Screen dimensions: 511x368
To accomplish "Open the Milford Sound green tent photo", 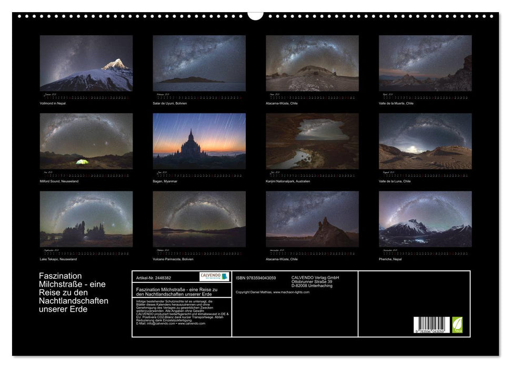I will coord(86,141).
